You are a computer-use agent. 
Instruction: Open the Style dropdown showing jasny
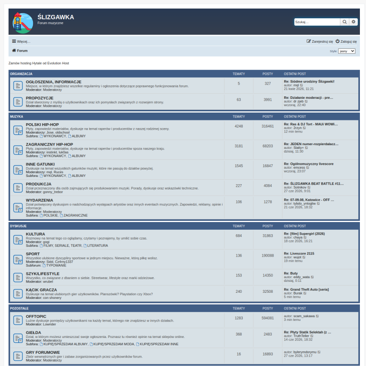click(346, 51)
